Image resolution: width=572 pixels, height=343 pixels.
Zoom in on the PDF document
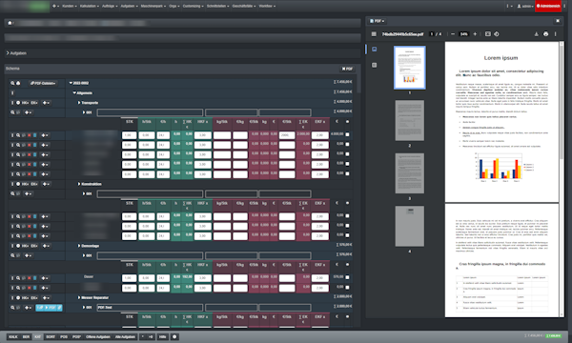(x=475, y=34)
